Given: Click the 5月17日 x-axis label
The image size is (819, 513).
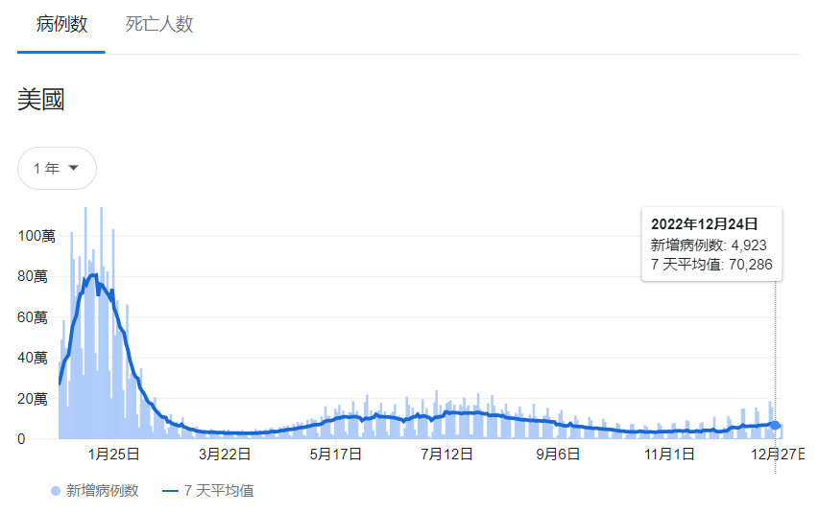Looking at the screenshot, I should 335,455.
